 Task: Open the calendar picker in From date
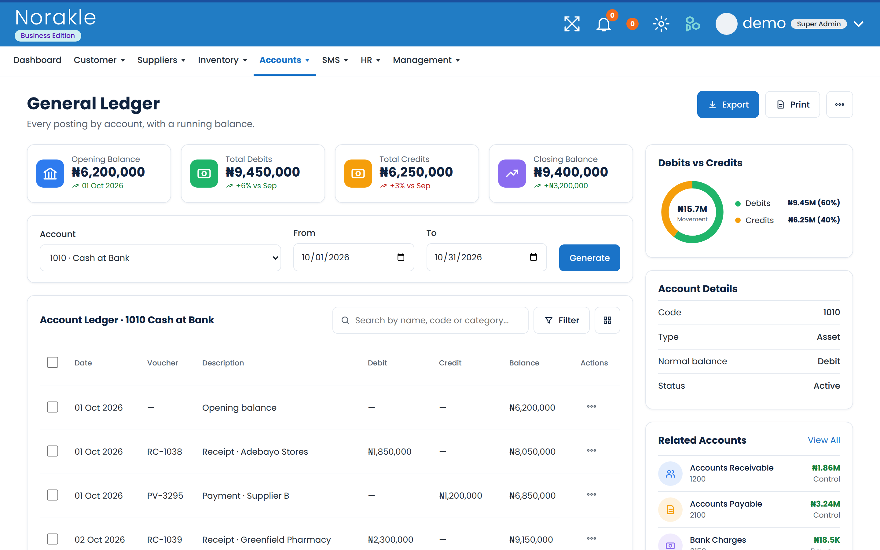[401, 257]
